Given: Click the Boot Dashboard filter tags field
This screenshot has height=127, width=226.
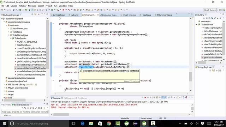Looking at the screenshot, I should [x=25, y=112].
